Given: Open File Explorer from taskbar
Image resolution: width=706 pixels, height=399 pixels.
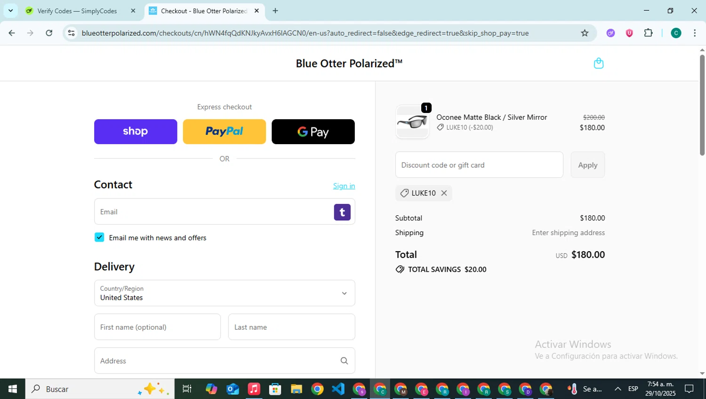Looking at the screenshot, I should tap(296, 389).
